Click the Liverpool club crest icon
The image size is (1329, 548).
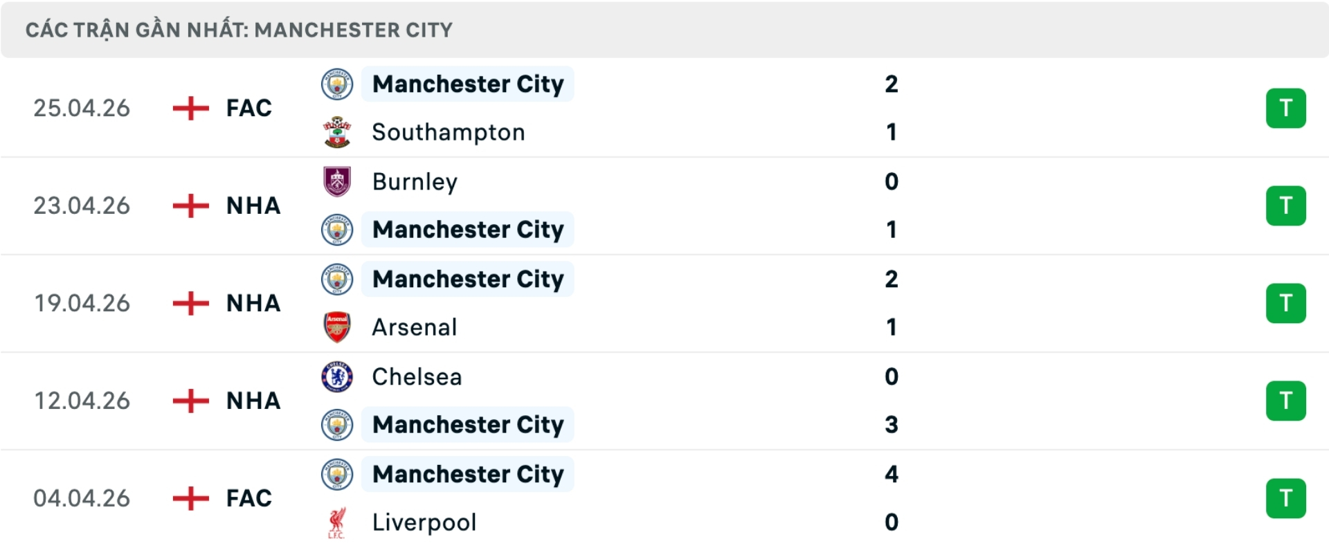pyautogui.click(x=337, y=522)
